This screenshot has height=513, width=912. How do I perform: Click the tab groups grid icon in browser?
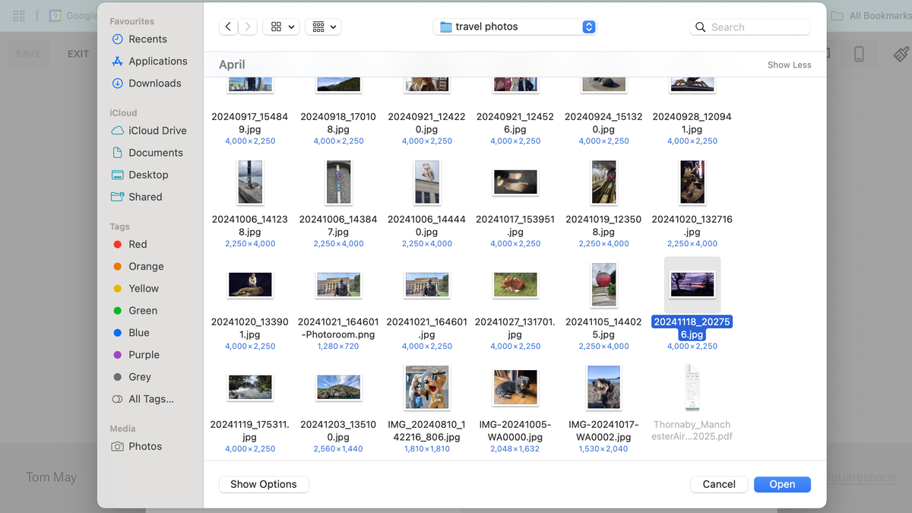[20, 15]
